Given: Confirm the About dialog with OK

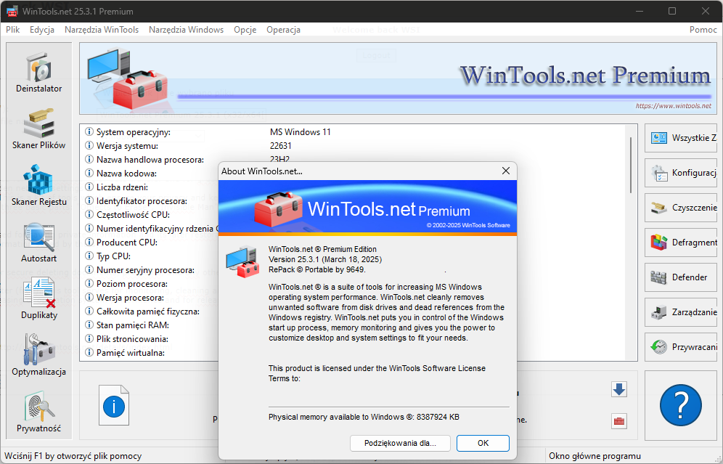Looking at the screenshot, I should click(483, 443).
